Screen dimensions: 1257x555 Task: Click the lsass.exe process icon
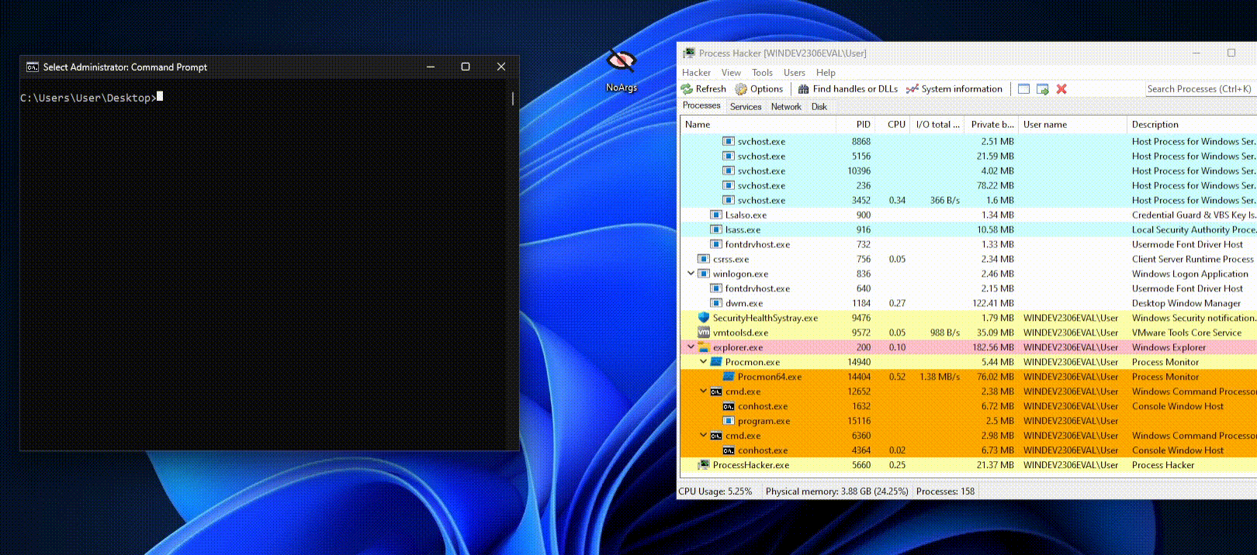pyautogui.click(x=716, y=229)
